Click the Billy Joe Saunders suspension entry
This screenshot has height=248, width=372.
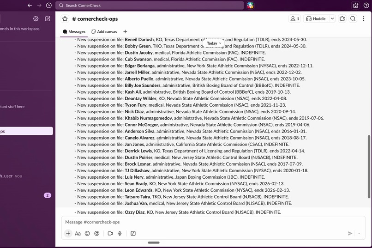187,85
